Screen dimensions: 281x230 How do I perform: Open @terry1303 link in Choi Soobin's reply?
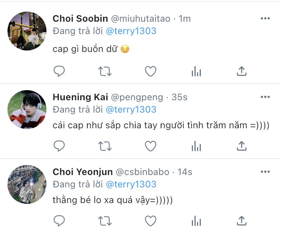coord(131,31)
